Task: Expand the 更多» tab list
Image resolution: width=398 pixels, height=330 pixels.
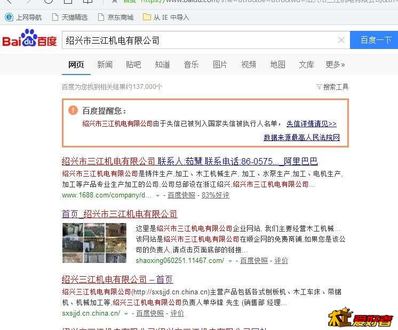Action: point(335,64)
